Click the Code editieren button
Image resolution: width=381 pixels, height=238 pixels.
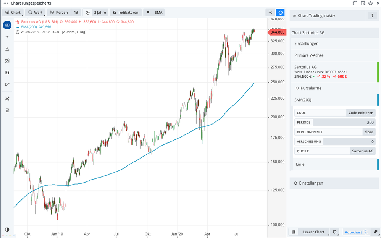pos(361,113)
